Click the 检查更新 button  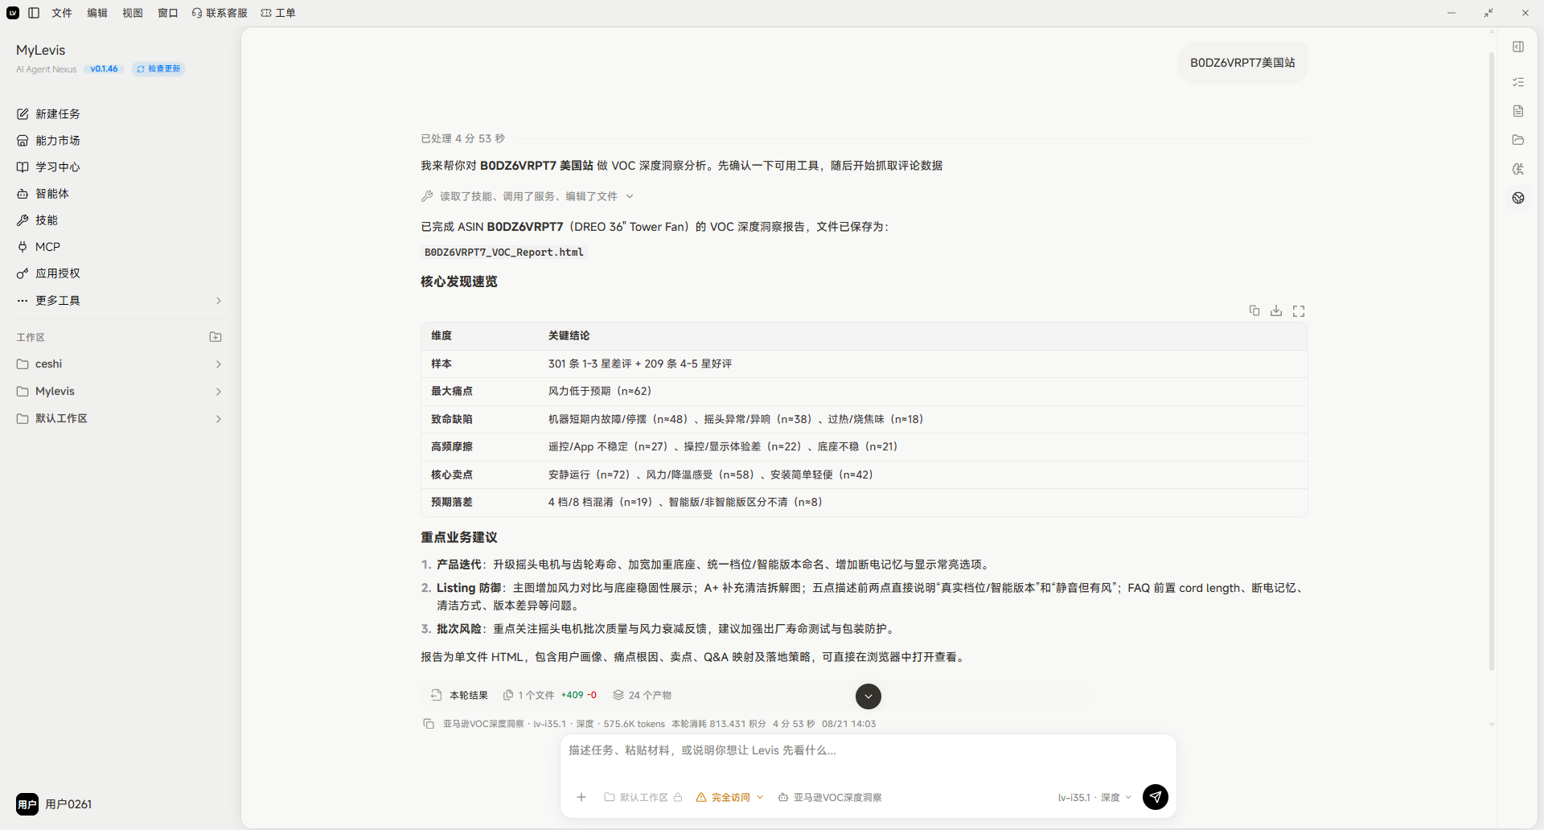(158, 69)
